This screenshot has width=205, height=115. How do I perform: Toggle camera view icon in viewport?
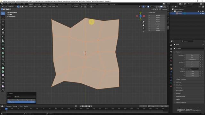tap(143, 28)
